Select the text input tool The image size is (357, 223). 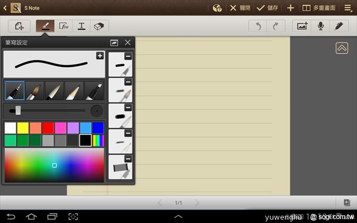[81, 26]
